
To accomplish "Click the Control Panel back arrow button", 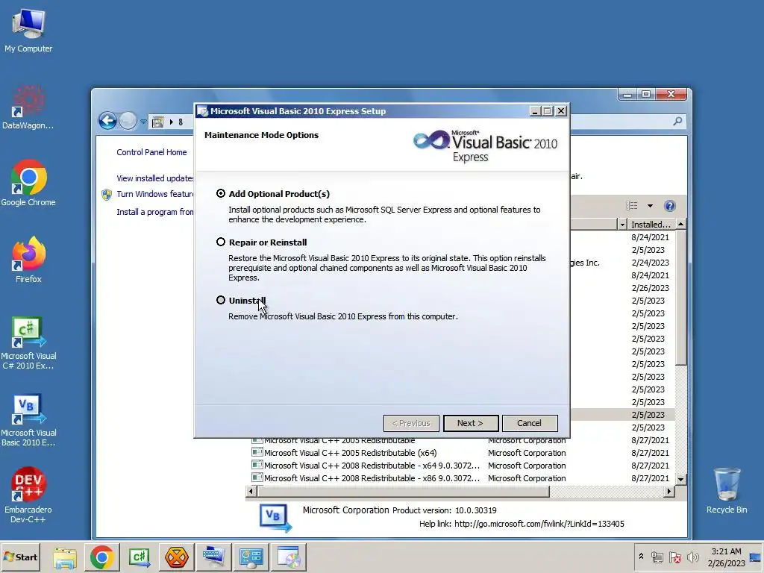I will click(107, 121).
